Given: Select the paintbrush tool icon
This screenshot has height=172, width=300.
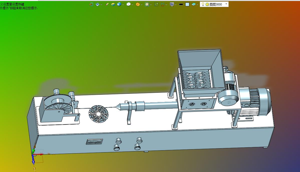Looking at the screenshot, I should pos(107,4).
